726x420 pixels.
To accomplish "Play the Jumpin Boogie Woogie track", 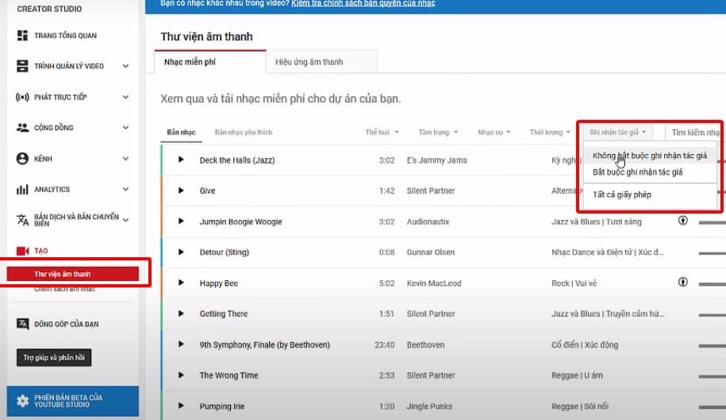I will 181,222.
